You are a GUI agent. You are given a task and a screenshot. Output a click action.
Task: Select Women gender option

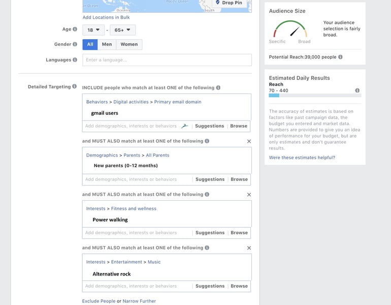129,45
